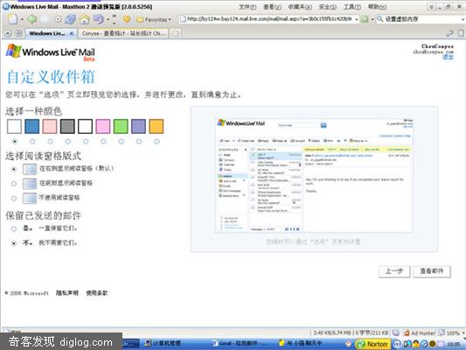The height and width of the screenshot is (350, 466).
Task: Click the search magnifier icon
Action: coord(379,19)
